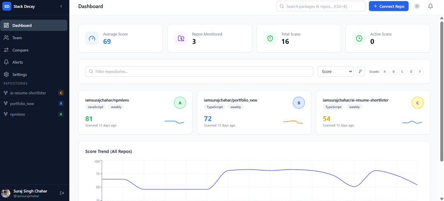Click the Repos Monitored folder icon
Screen dimensions: 444x201
click(181, 38)
